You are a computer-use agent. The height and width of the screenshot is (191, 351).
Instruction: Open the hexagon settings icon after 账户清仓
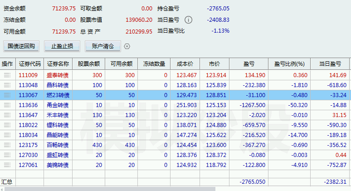click(127, 46)
